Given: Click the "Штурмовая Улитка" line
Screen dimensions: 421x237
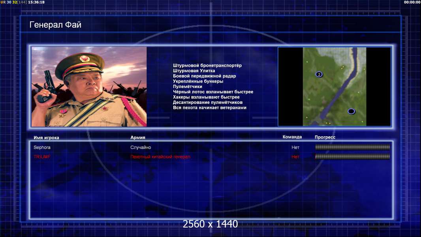Looking at the screenshot, I should point(194,71).
